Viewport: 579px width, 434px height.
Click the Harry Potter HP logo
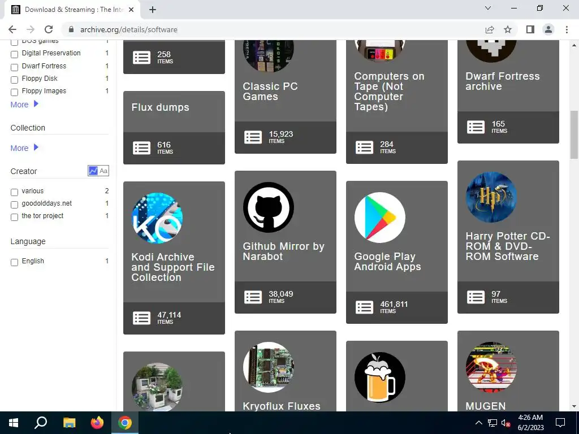point(491,197)
